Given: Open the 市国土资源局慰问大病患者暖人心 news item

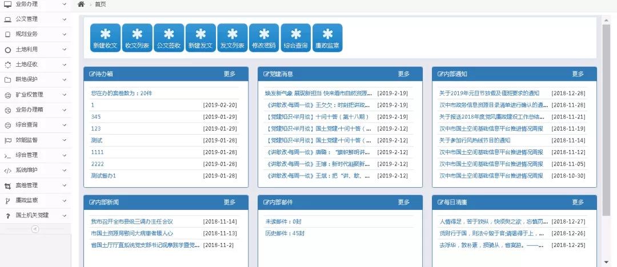Looking at the screenshot, I should [132, 233].
